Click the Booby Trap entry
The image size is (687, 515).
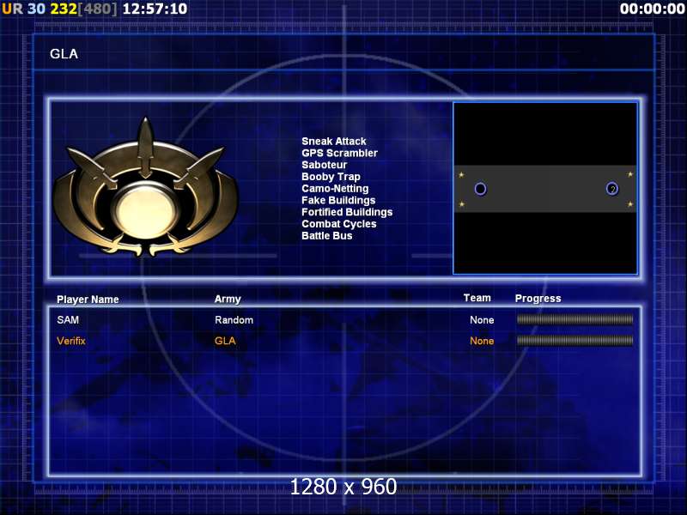pos(331,177)
